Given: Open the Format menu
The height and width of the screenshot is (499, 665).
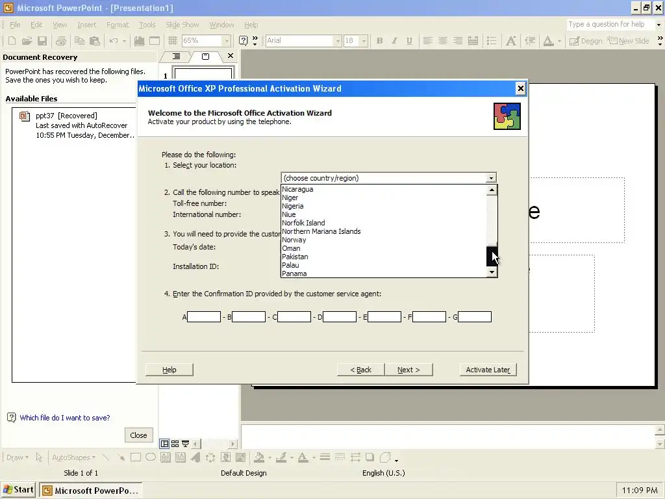Looking at the screenshot, I should coord(118,25).
